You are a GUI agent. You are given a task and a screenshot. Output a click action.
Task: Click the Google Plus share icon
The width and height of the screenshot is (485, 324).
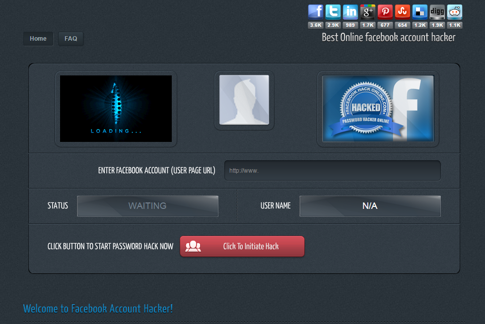(x=367, y=12)
